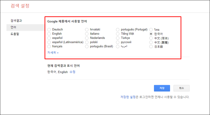The height and width of the screenshot is (115, 210).
Task: Open the 언어 settings section
Action: (x=25, y=27)
